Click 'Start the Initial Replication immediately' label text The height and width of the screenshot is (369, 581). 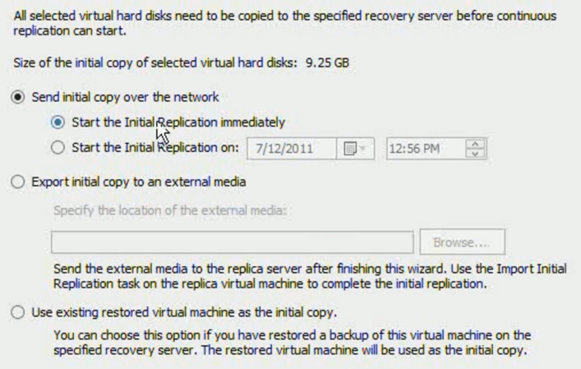tap(178, 122)
